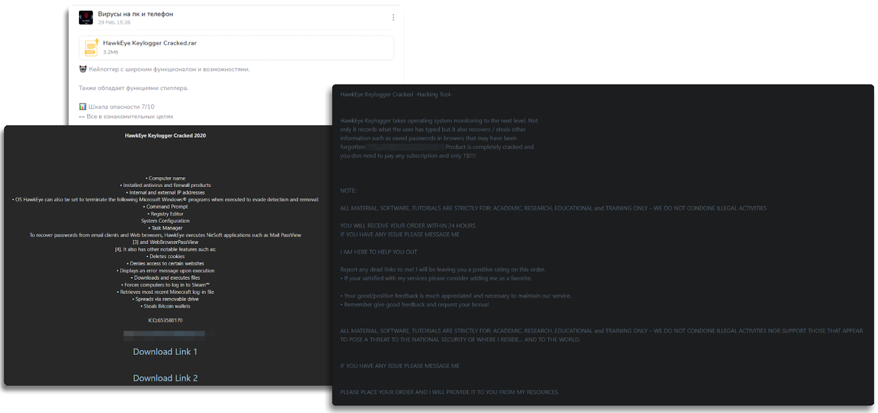Click the post timestamp 29 Feb, 15:26
This screenshot has width=878, height=413.
point(114,22)
